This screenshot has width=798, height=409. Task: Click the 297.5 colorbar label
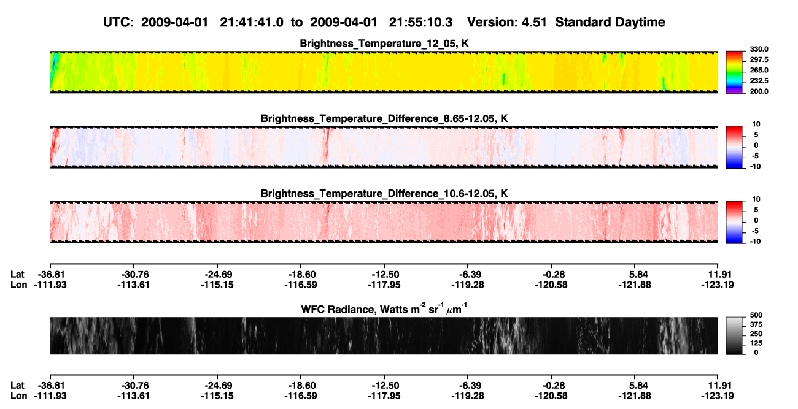[759, 60]
